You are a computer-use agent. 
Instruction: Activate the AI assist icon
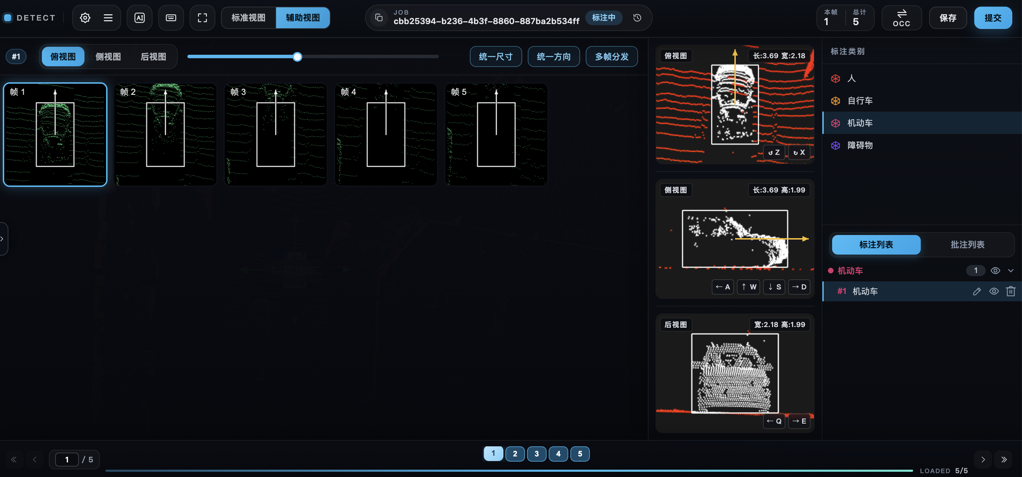(x=140, y=18)
